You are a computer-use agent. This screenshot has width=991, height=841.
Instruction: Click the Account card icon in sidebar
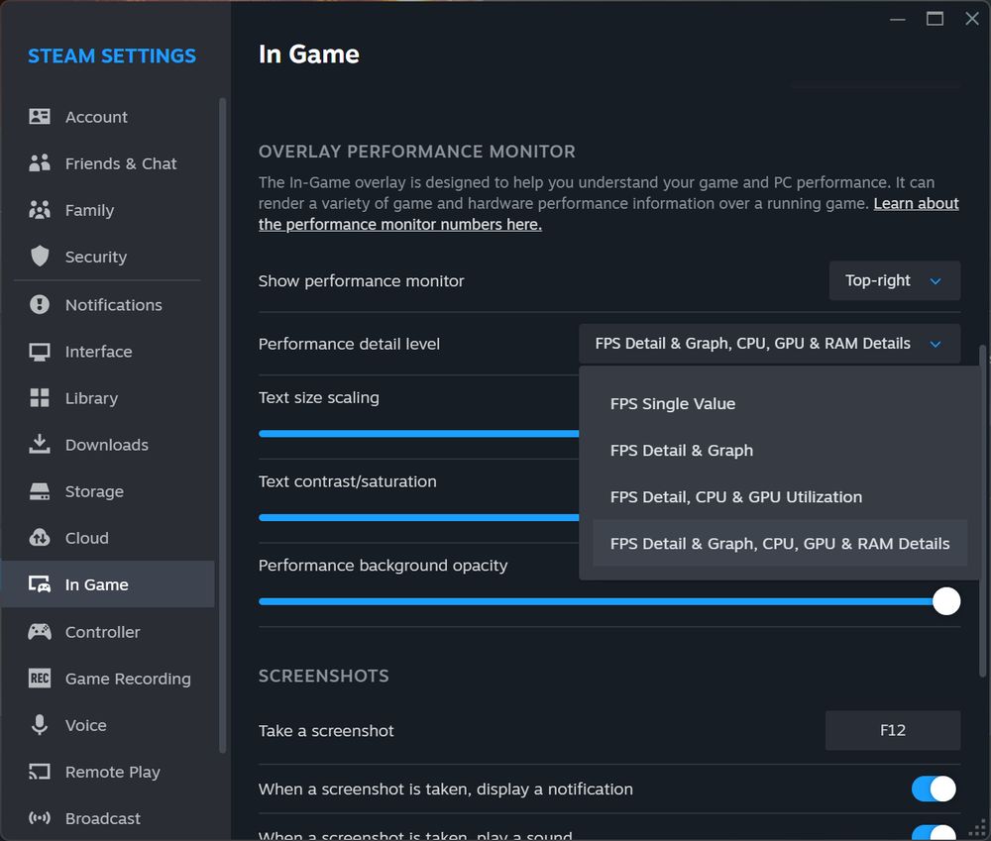[40, 116]
